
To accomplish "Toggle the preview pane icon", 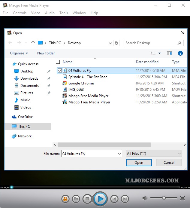I will (170, 53).
